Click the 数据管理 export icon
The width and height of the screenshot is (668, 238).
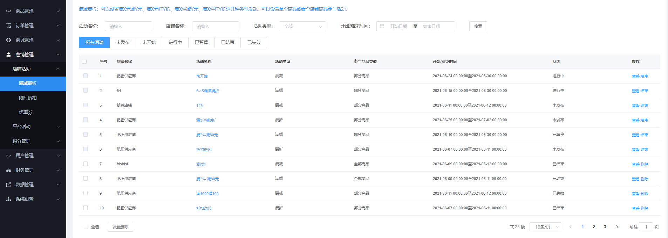click(x=8, y=185)
